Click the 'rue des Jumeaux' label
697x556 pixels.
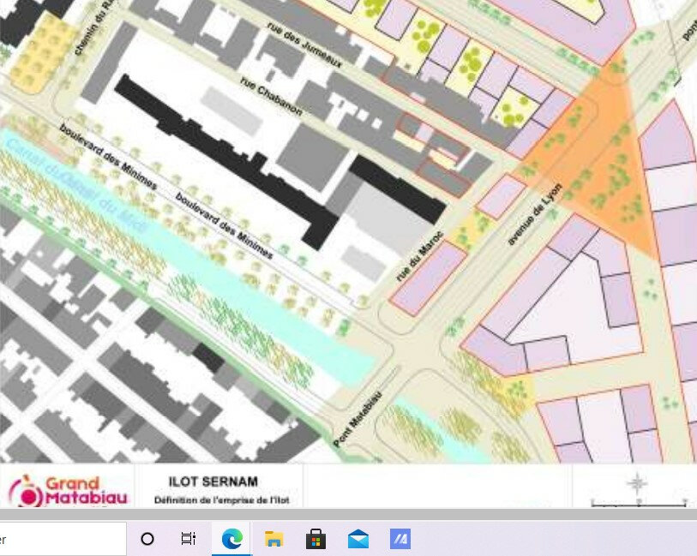305,45
